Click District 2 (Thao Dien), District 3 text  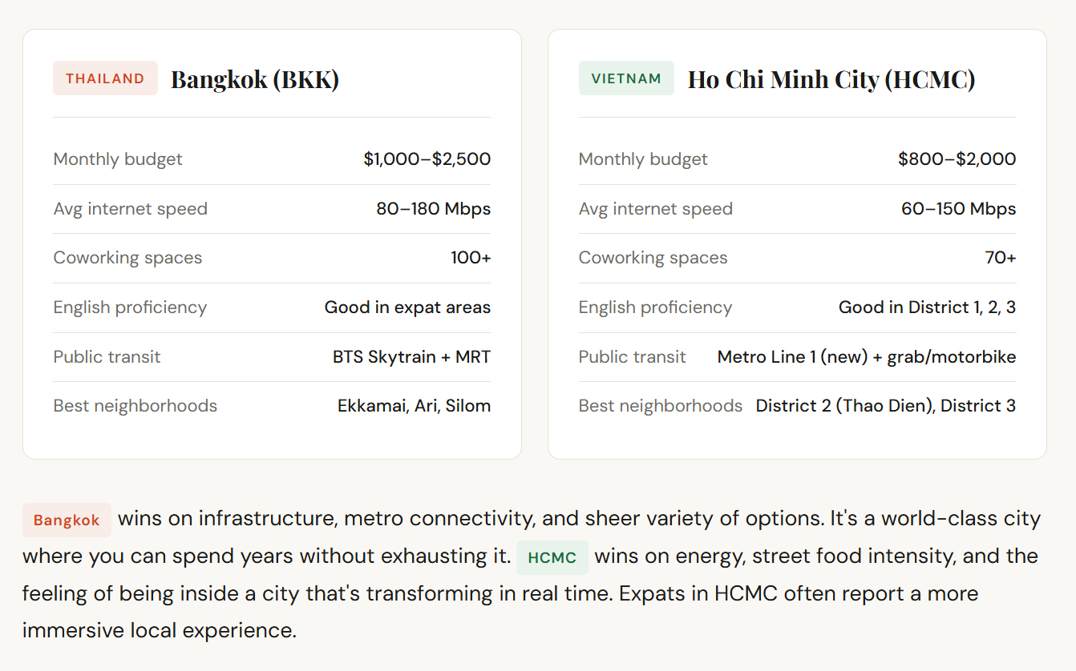885,406
